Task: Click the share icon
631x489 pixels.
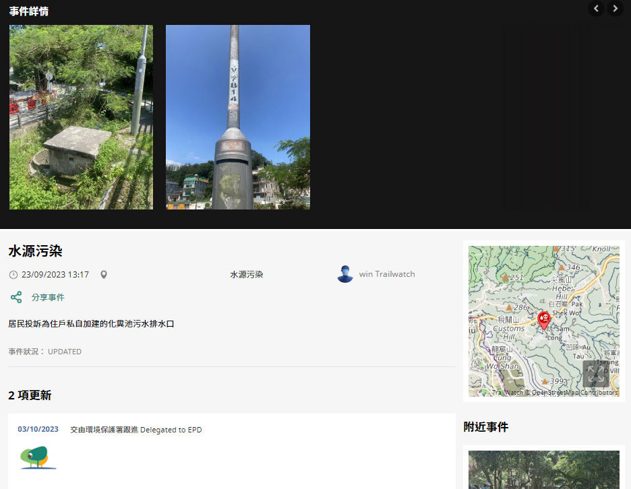Action: 16,297
